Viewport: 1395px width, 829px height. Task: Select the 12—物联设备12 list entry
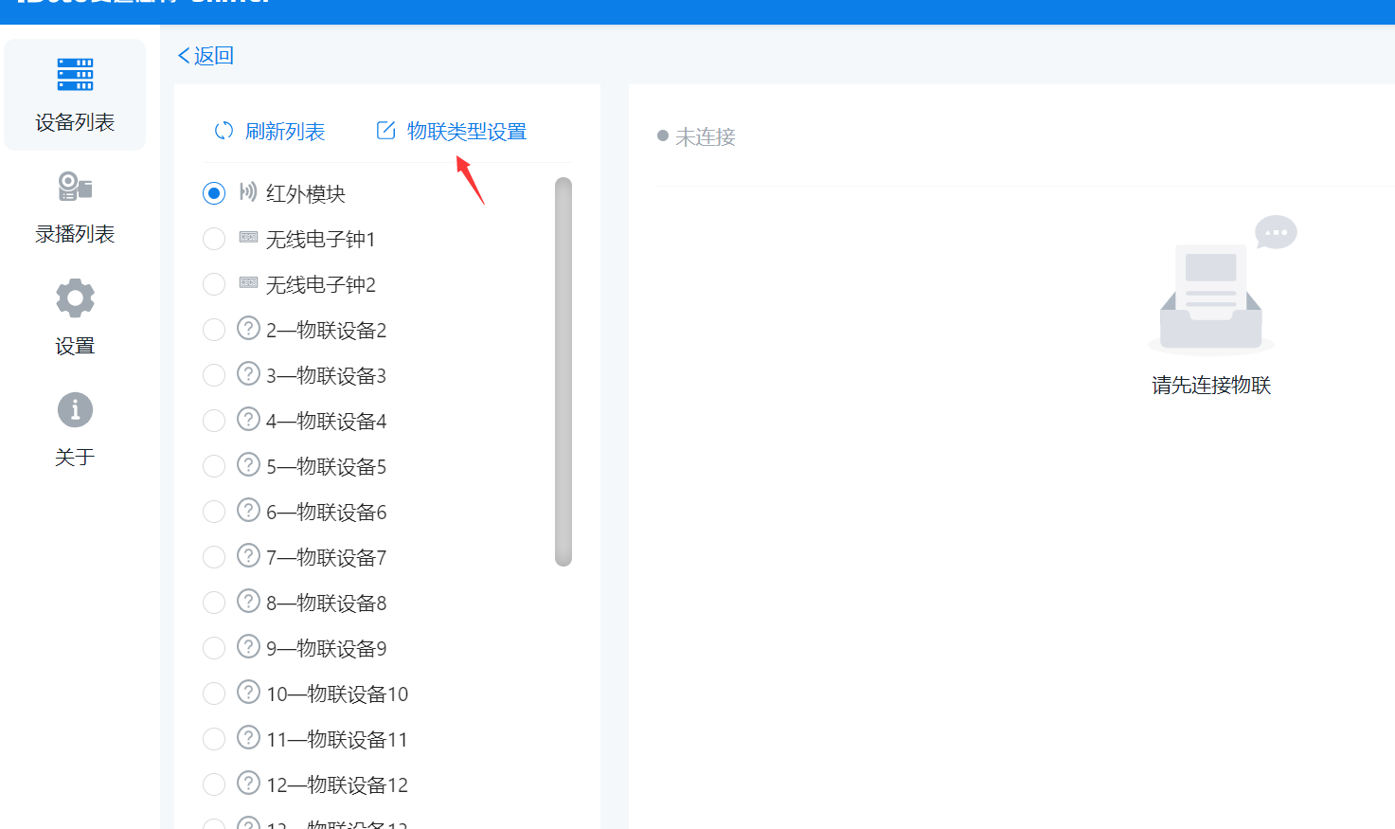click(336, 785)
